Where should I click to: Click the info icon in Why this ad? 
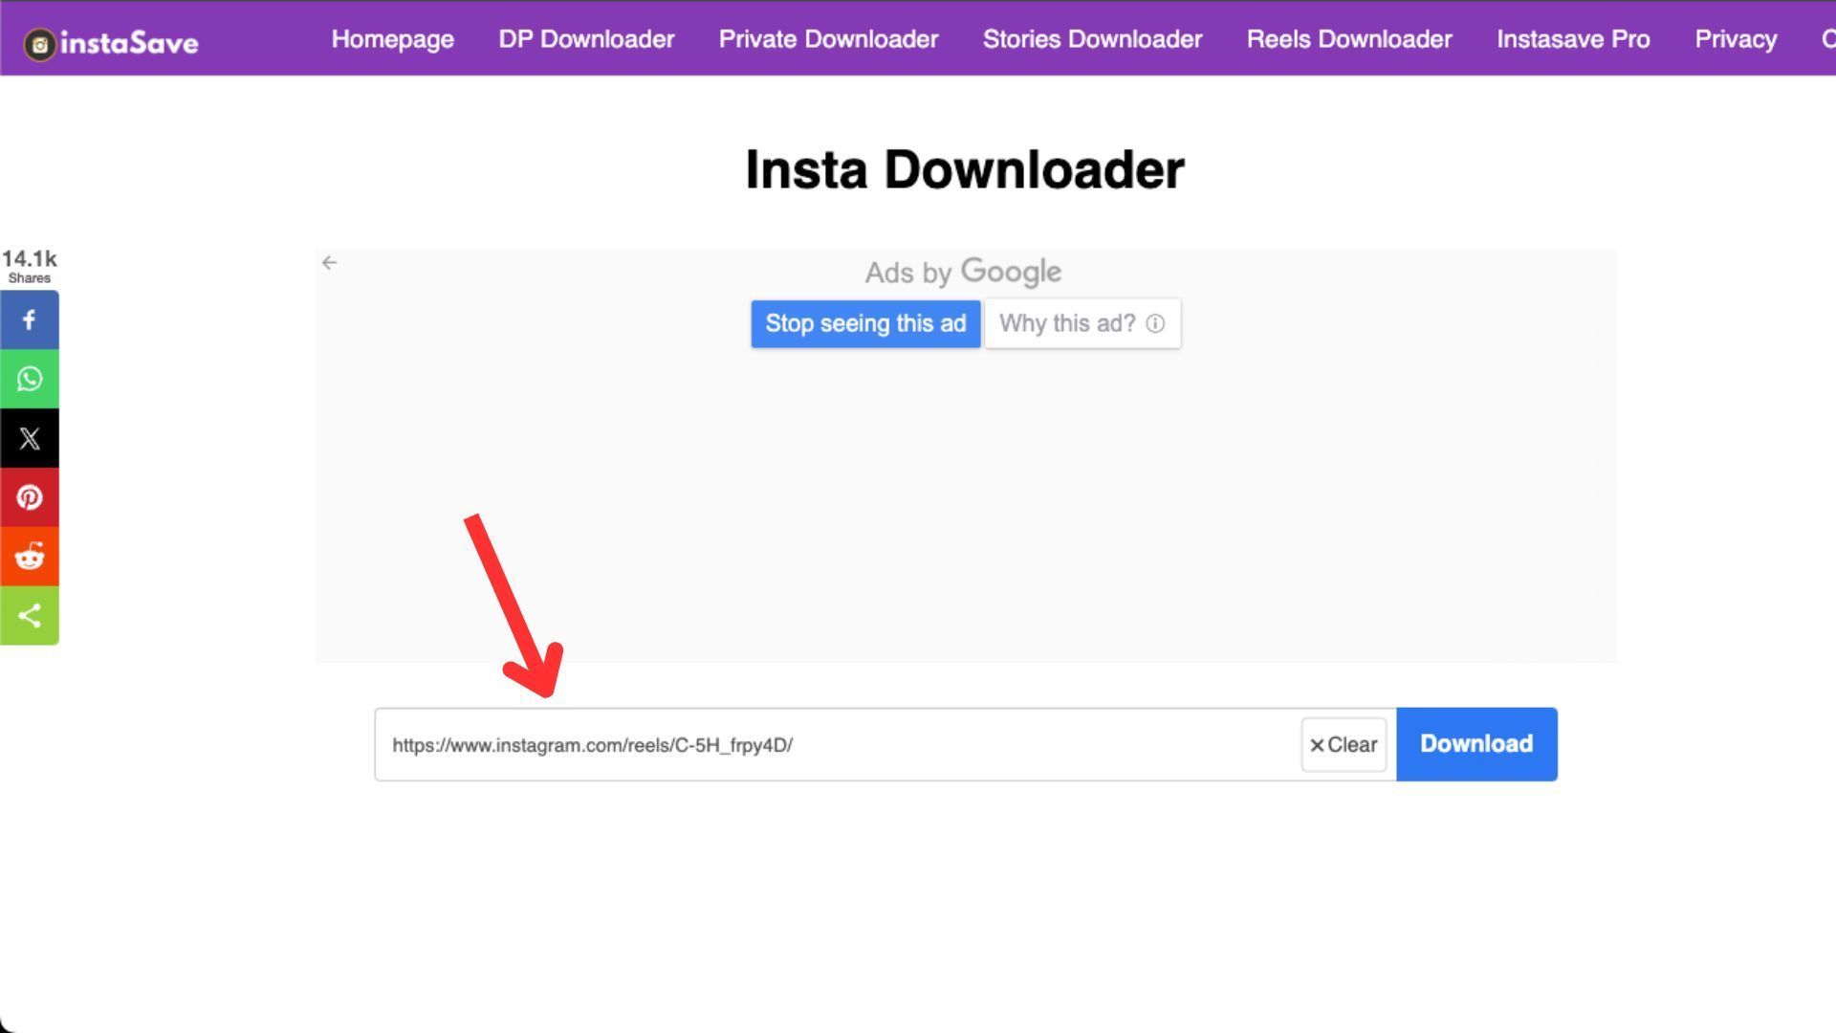1155,323
